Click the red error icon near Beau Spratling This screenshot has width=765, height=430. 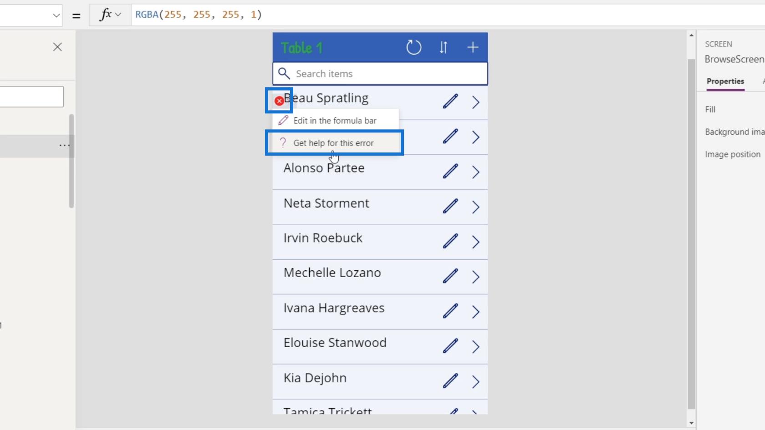click(279, 101)
